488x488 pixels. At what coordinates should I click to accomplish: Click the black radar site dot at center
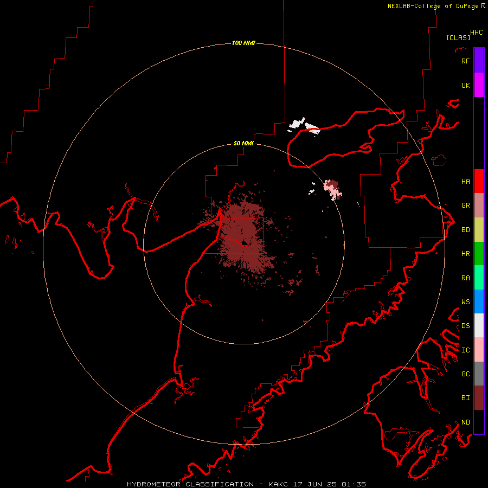point(244,243)
